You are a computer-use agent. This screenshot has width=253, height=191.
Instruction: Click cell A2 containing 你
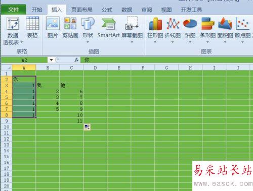click(x=24, y=79)
